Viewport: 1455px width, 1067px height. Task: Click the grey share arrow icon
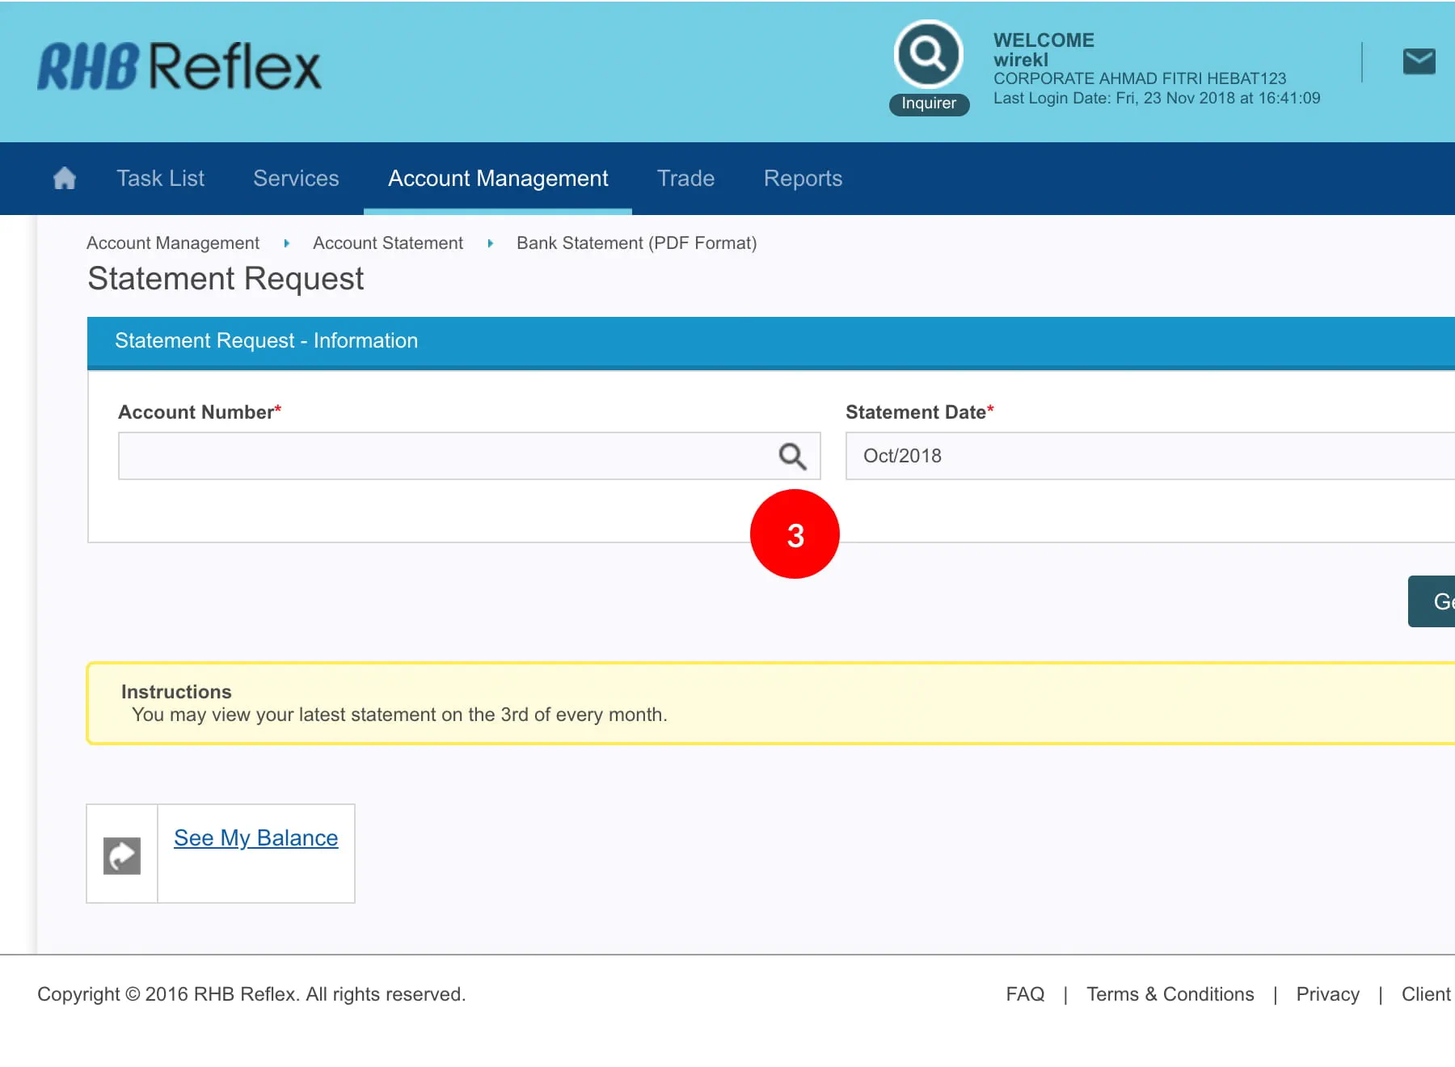[122, 855]
